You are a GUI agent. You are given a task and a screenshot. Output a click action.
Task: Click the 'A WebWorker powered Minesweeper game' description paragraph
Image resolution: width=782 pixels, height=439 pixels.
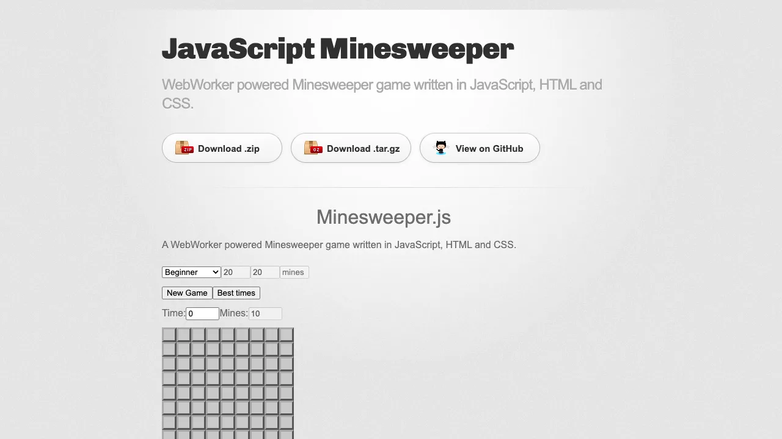[339, 244]
